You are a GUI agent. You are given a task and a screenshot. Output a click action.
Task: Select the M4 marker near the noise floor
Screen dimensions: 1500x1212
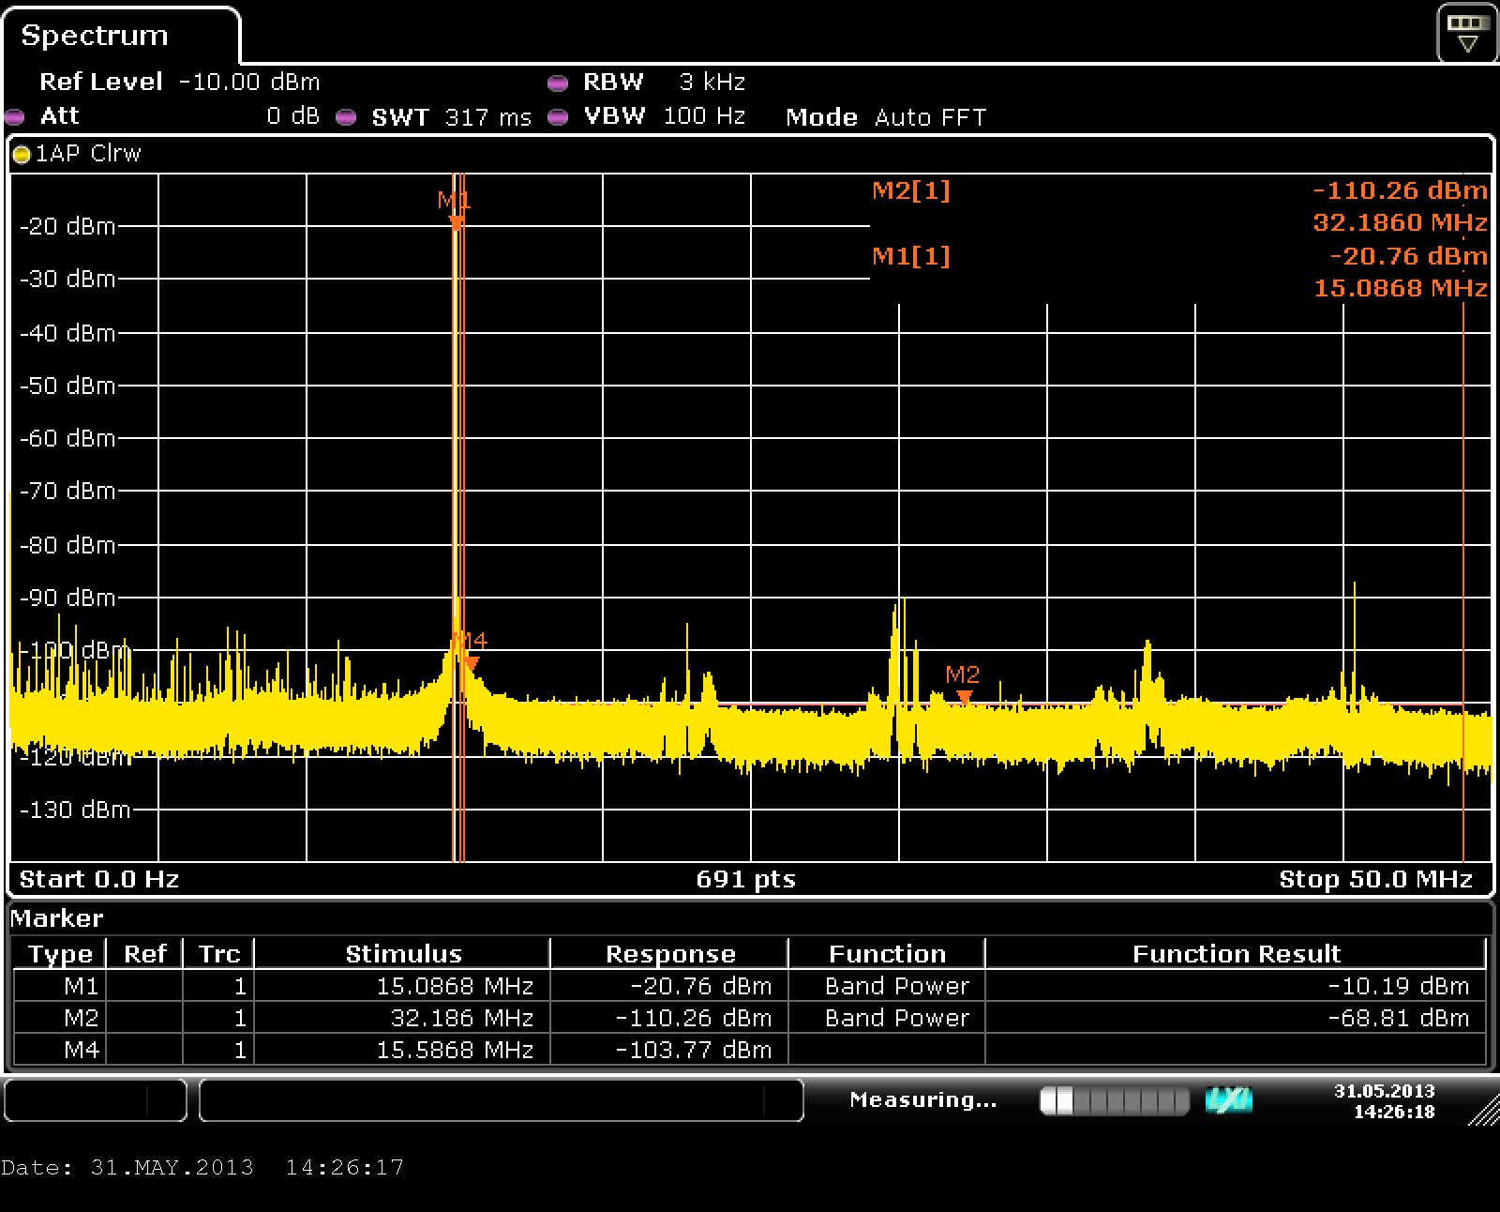[x=472, y=663]
